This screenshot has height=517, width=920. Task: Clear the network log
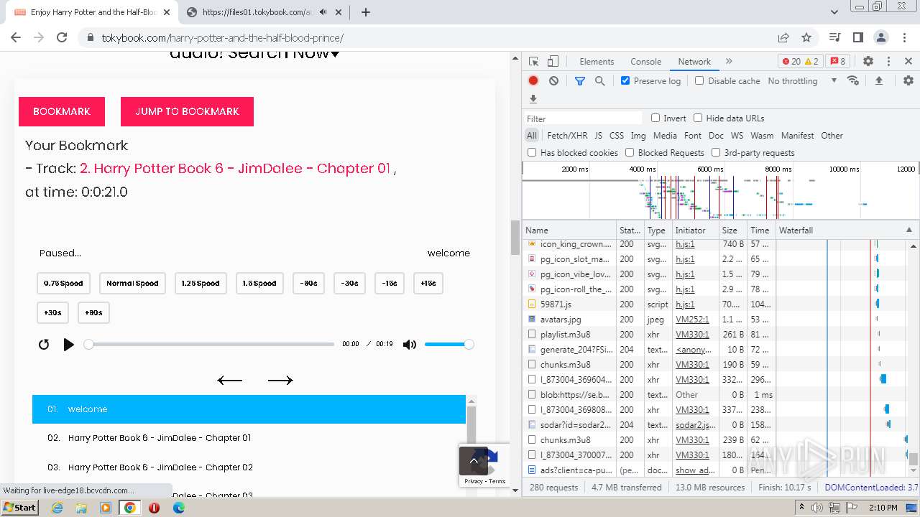click(x=553, y=81)
